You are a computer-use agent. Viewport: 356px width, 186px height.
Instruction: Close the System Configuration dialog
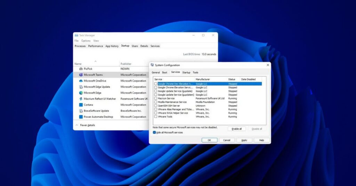pyautogui.click(x=268, y=65)
